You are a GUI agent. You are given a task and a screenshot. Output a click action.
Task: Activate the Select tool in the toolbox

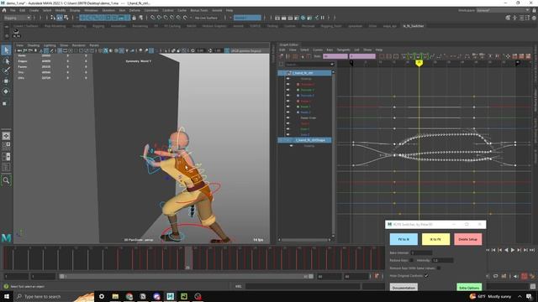pyautogui.click(x=6, y=50)
